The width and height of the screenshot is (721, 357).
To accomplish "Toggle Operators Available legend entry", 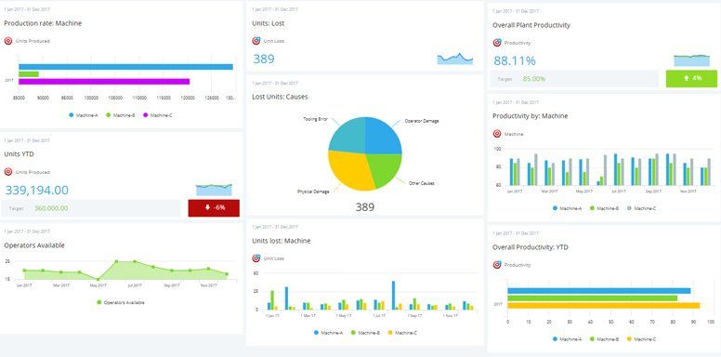I will [x=121, y=303].
